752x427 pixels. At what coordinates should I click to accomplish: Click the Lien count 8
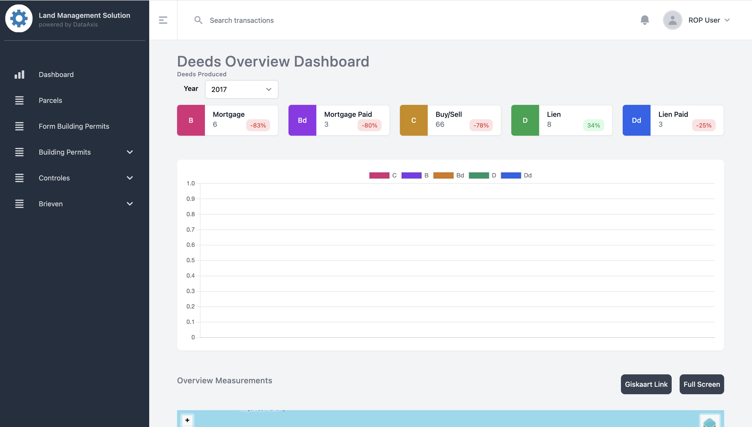[x=549, y=124]
